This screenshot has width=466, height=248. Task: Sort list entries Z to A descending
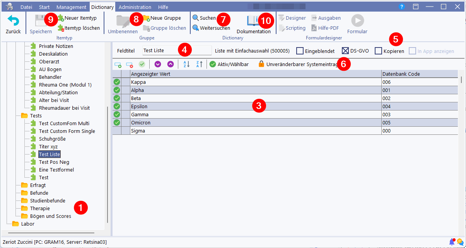[199, 64]
